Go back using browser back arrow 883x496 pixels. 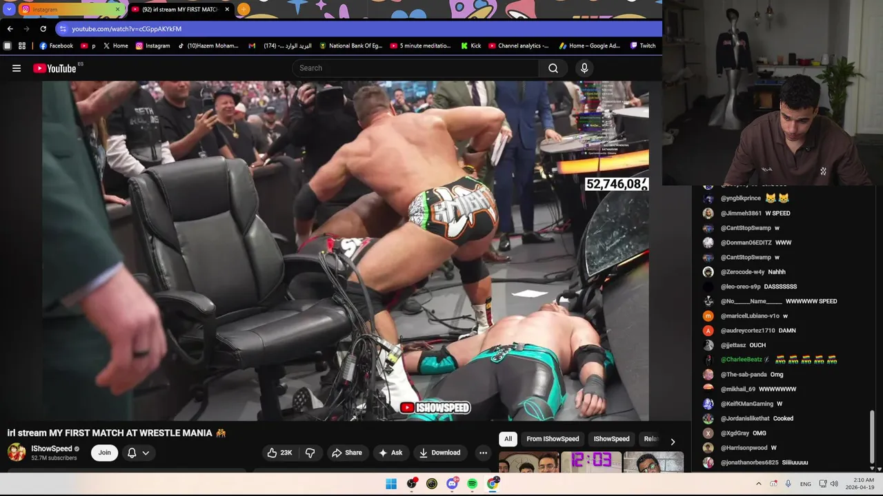click(10, 29)
